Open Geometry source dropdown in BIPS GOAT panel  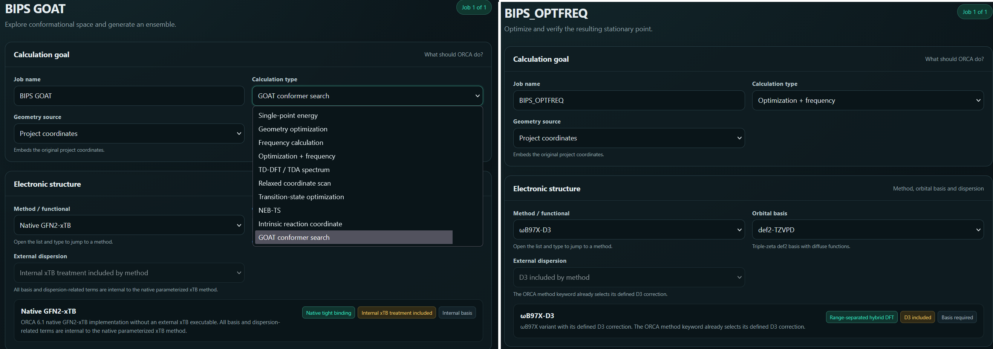[x=129, y=134]
